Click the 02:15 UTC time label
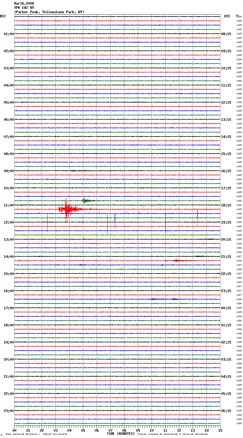243x438 pixels. click(x=226, y=342)
